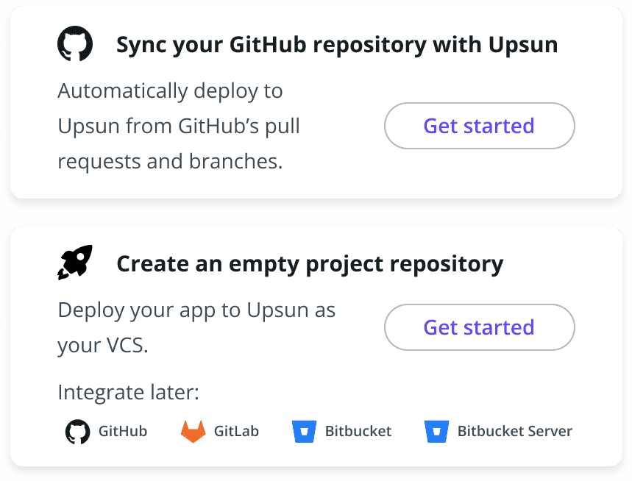Image resolution: width=632 pixels, height=481 pixels.
Task: Click Get started for empty project repository
Action: (479, 327)
